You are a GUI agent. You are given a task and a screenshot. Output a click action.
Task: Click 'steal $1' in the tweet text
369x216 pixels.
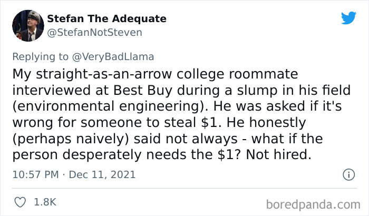tap(190, 123)
